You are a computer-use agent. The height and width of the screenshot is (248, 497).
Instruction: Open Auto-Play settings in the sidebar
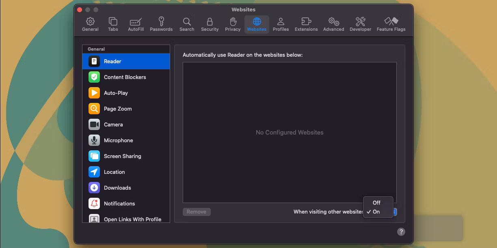(x=94, y=93)
